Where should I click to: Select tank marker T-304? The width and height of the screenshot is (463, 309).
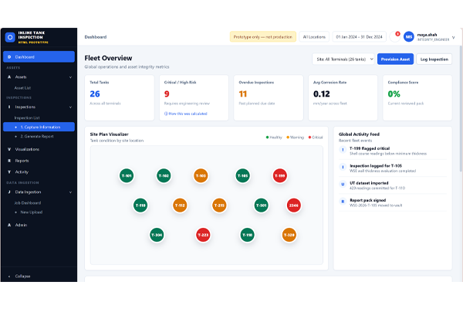tap(157, 235)
